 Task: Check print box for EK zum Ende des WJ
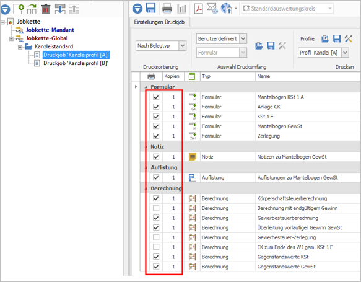coord(156,247)
